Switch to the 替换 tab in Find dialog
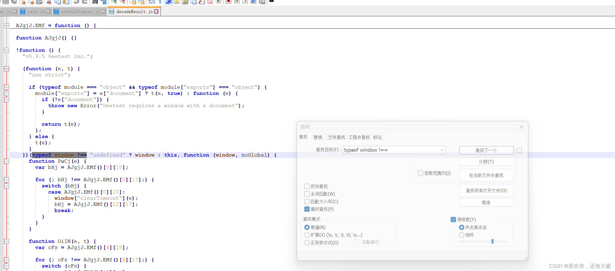The width and height of the screenshot is (615, 271). [318, 137]
